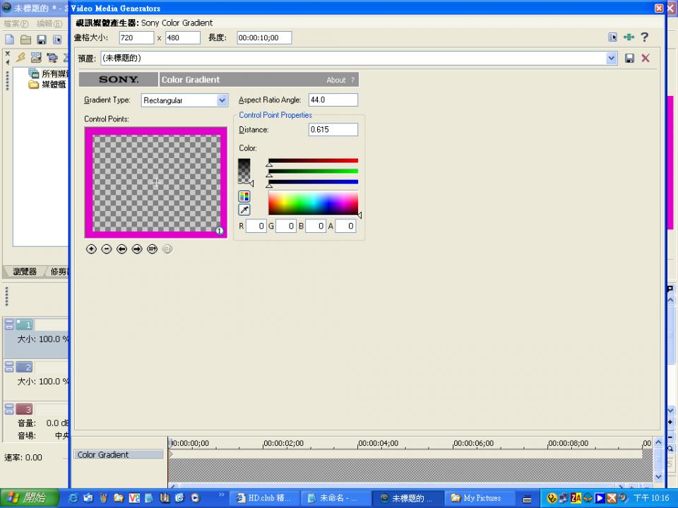
Task: Click Aspect Ratio Angle field
Action: click(x=333, y=99)
